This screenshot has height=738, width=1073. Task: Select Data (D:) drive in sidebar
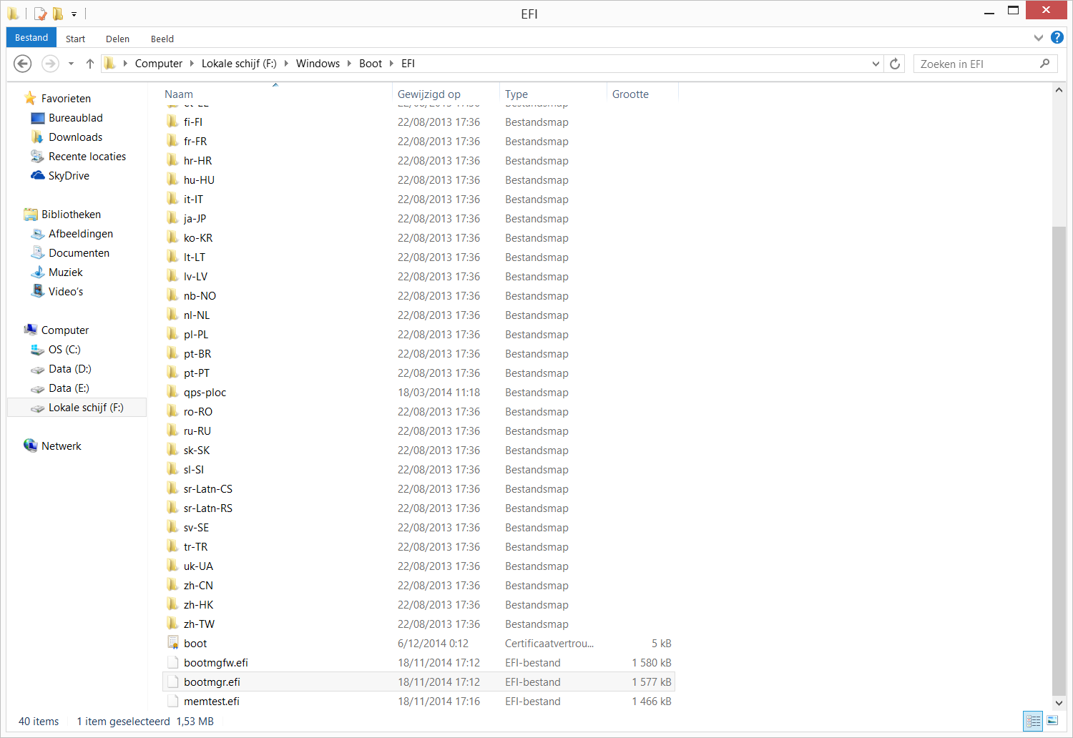[x=69, y=369]
